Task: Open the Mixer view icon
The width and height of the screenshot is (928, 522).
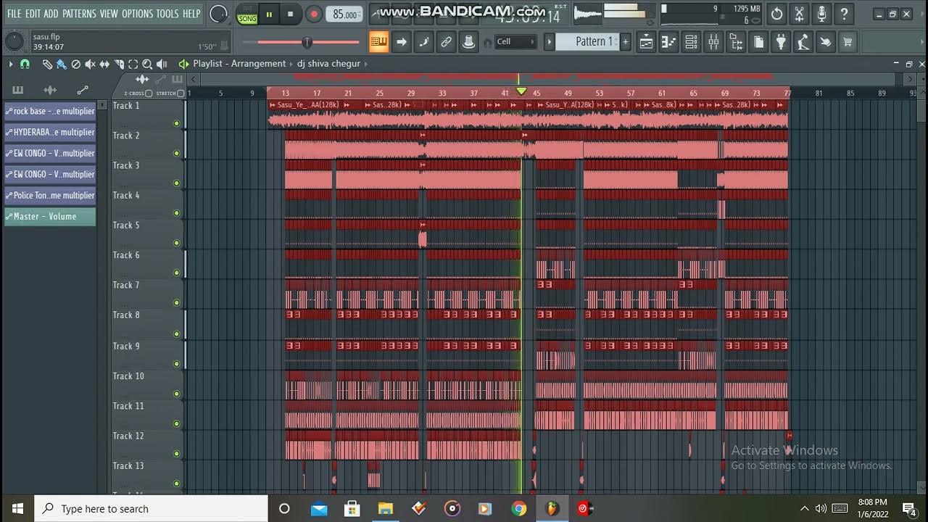Action: (713, 42)
